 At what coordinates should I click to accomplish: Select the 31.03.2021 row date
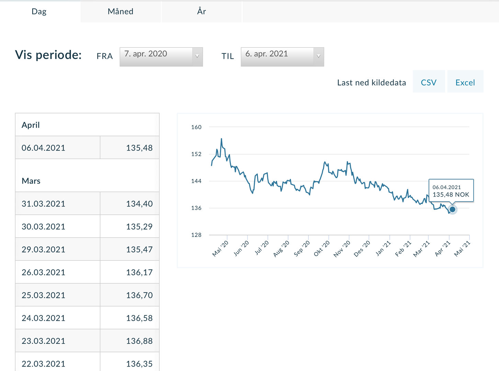[43, 204]
